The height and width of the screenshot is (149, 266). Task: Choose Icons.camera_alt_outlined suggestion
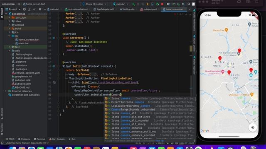(149, 117)
